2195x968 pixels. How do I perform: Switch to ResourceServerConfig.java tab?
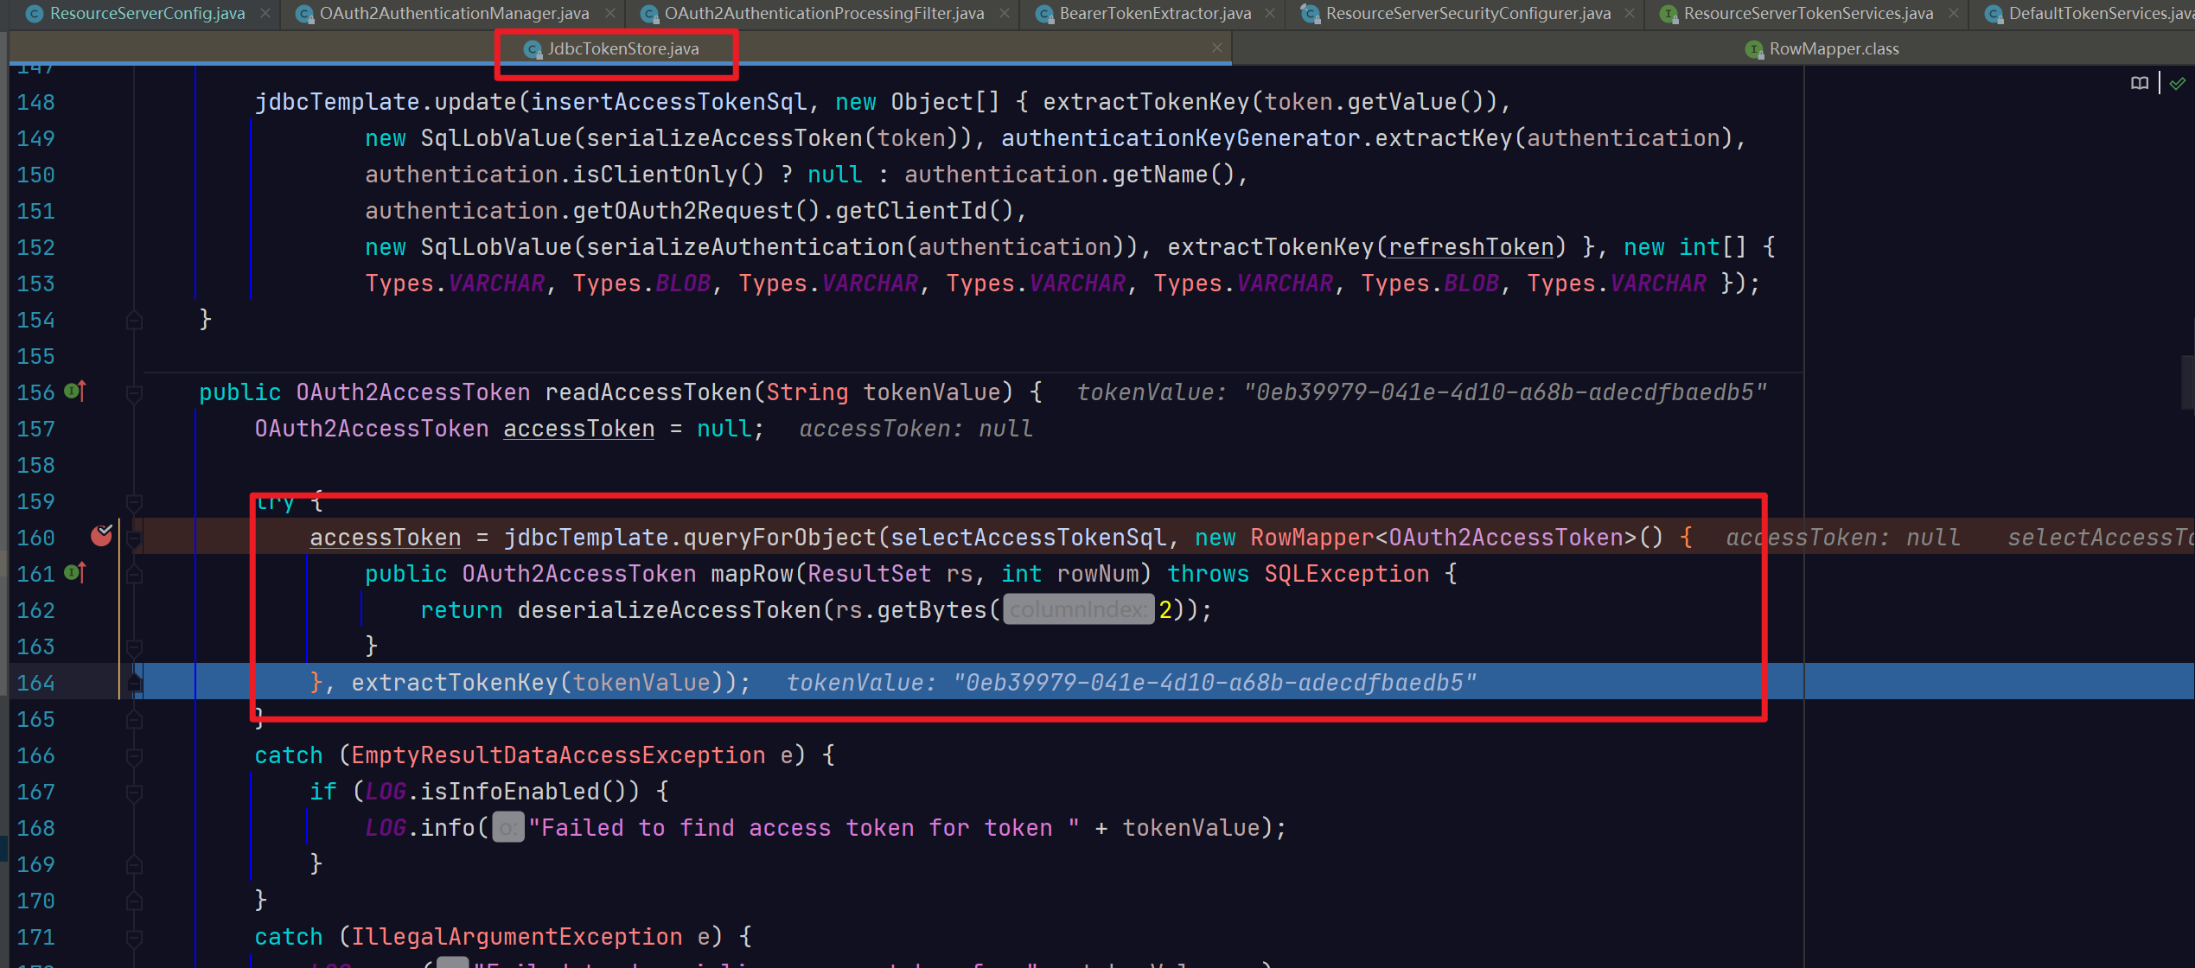click(x=147, y=14)
